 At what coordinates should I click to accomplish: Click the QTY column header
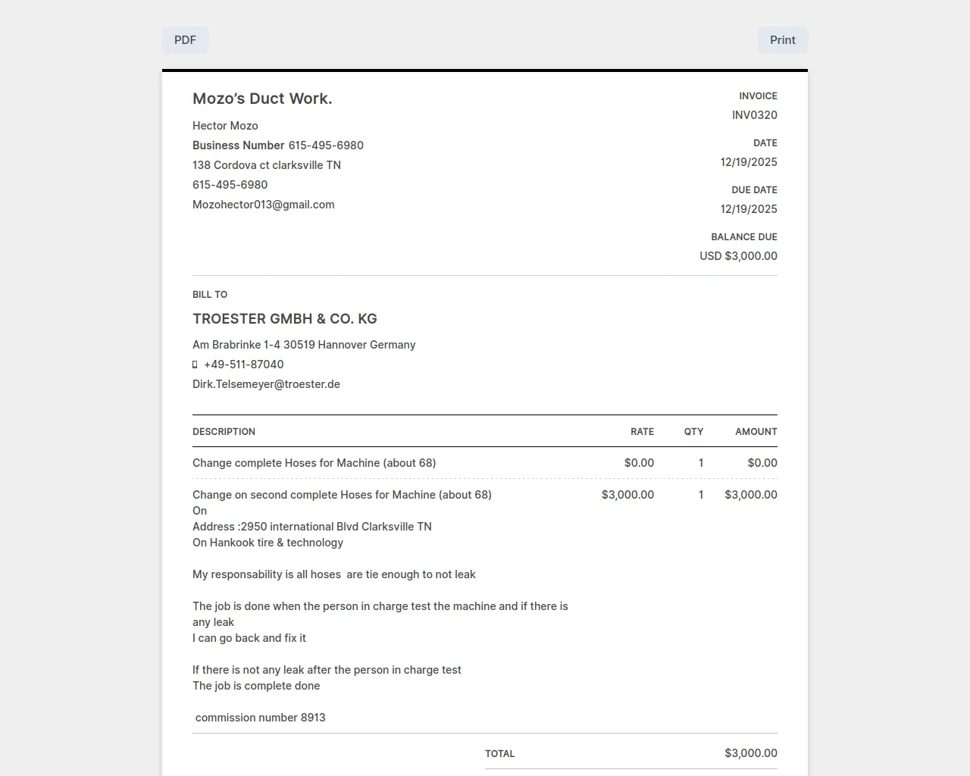click(693, 432)
